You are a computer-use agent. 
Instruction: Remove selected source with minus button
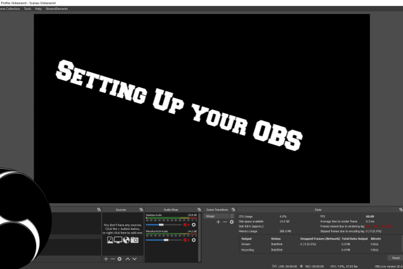[x=112, y=259]
